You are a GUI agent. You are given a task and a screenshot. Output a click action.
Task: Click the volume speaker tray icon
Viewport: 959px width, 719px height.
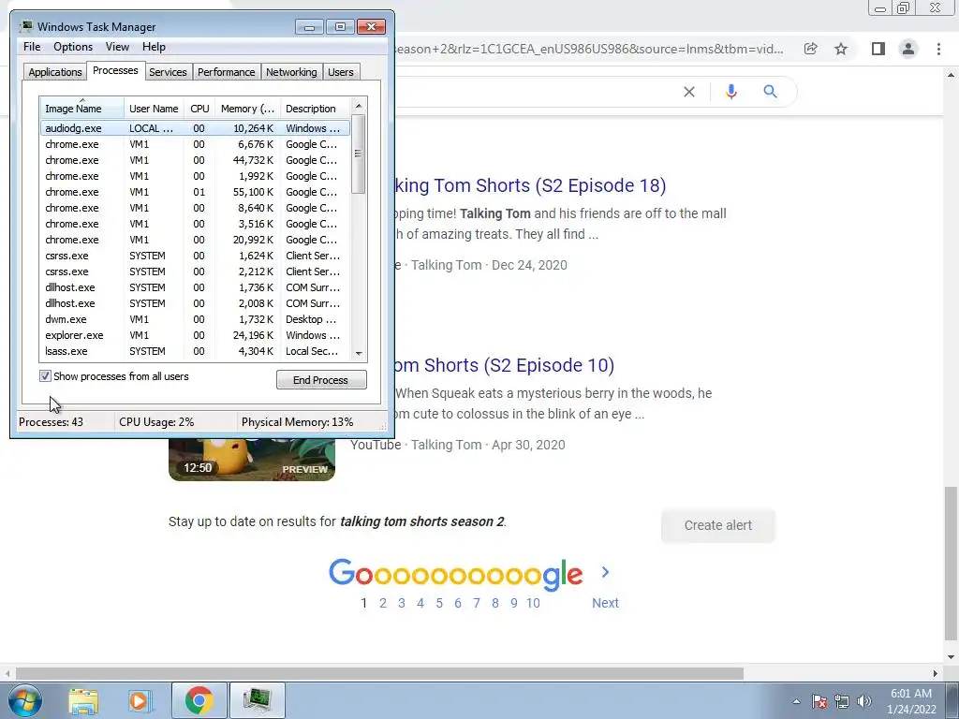tap(864, 701)
